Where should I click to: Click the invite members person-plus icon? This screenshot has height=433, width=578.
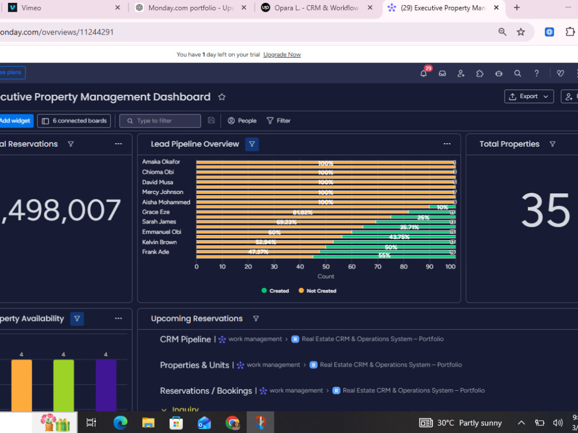461,73
